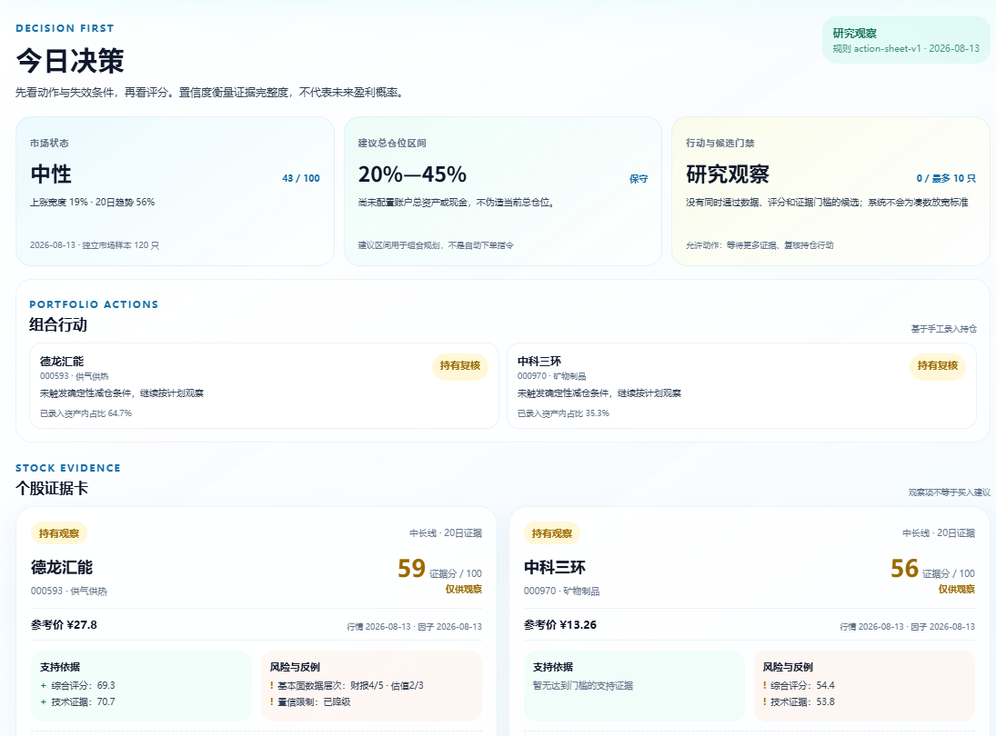996x736 pixels.
Task: Click the STOCK EVIDENCE section label
Action: tap(68, 468)
